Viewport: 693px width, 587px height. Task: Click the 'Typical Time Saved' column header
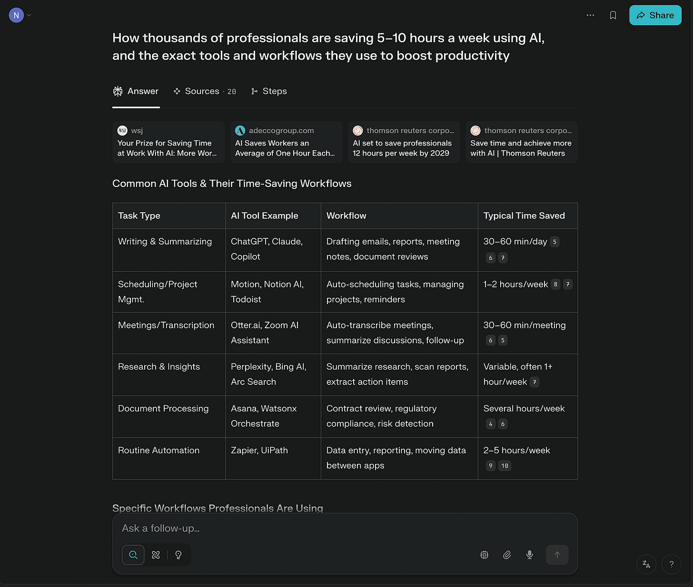(x=528, y=216)
